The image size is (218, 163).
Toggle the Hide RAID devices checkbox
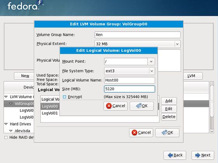click(x=6, y=137)
